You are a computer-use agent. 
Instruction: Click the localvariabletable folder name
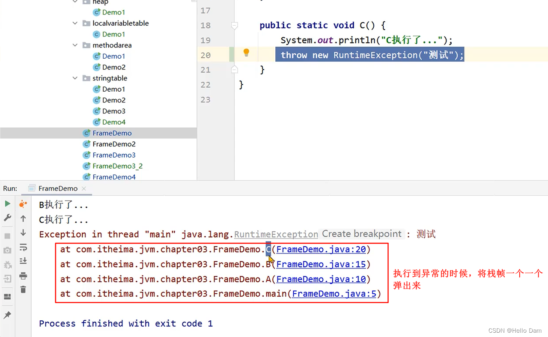(x=121, y=23)
